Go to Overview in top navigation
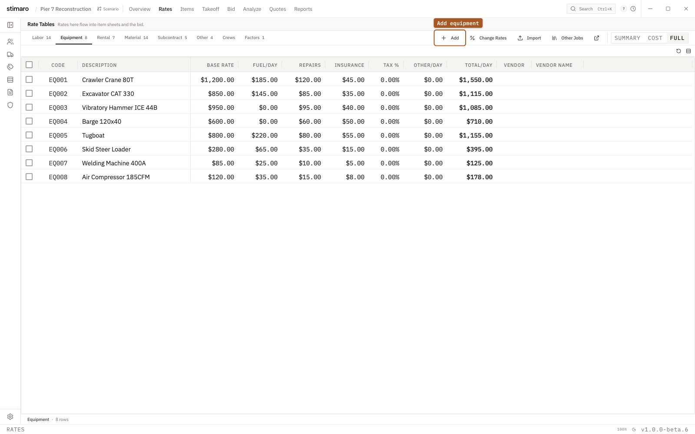Viewport: 695px width, 434px height. (139, 9)
